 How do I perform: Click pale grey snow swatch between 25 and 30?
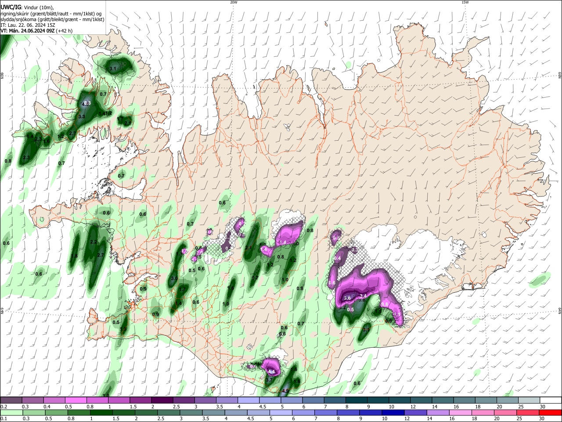click(530, 400)
